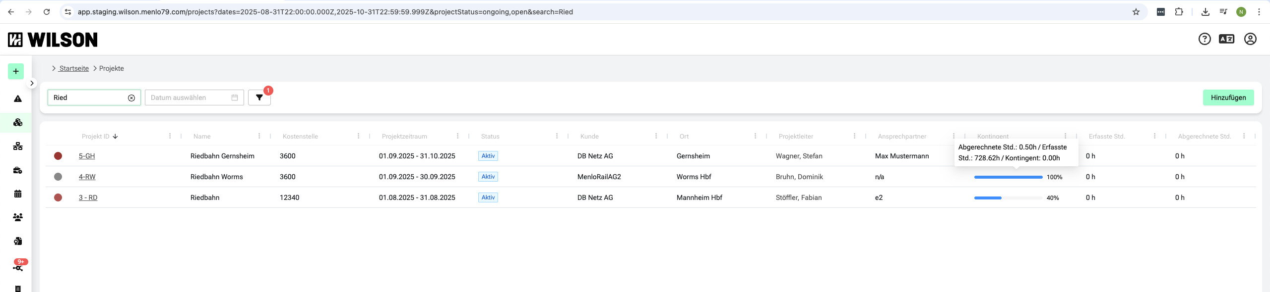
Task: Open the warning triangle sidebar icon
Action: (x=18, y=98)
